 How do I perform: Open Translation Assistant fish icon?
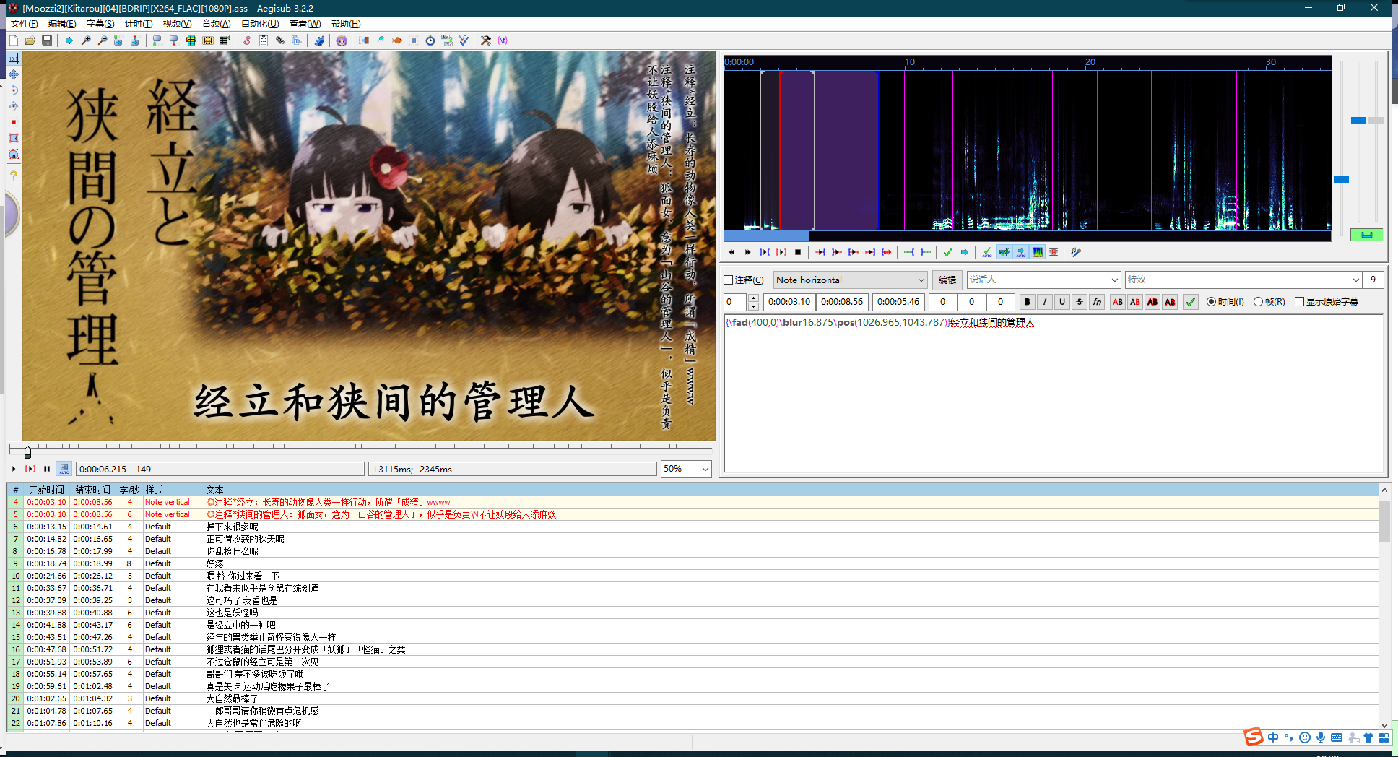click(397, 40)
